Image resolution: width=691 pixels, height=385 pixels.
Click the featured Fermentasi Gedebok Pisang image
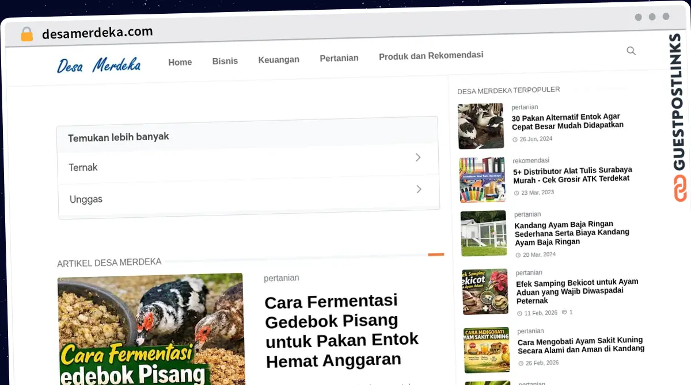click(x=151, y=330)
